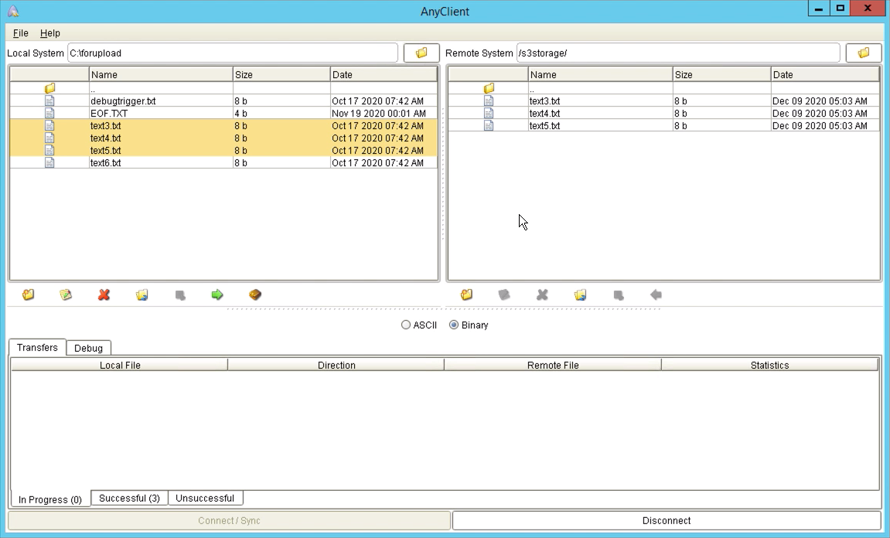The image size is (890, 538).
Task: Sort remote files by Date column header
Action: 825,74
